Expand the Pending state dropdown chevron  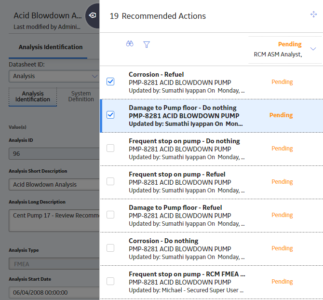313,49
